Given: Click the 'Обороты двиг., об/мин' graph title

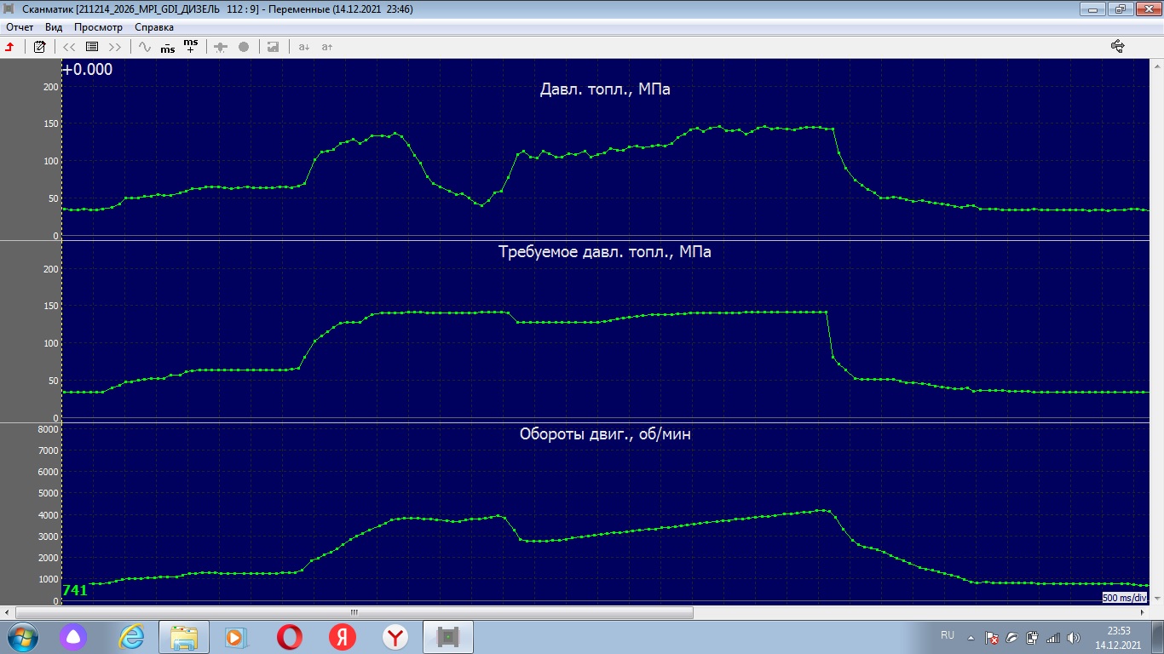Looking at the screenshot, I should click(x=605, y=434).
